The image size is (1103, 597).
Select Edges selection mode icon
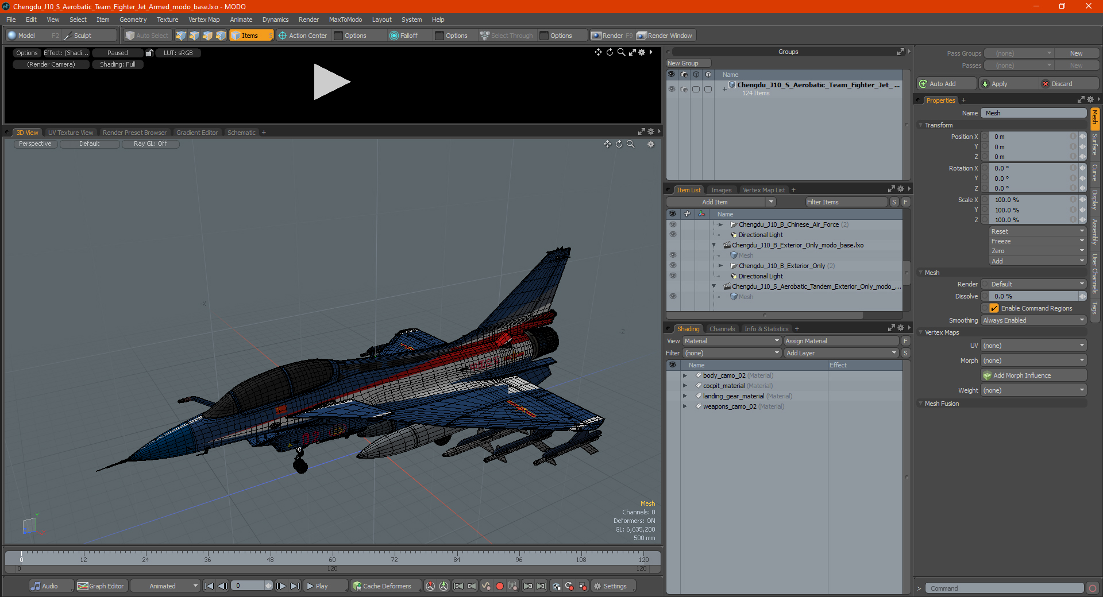pos(194,36)
